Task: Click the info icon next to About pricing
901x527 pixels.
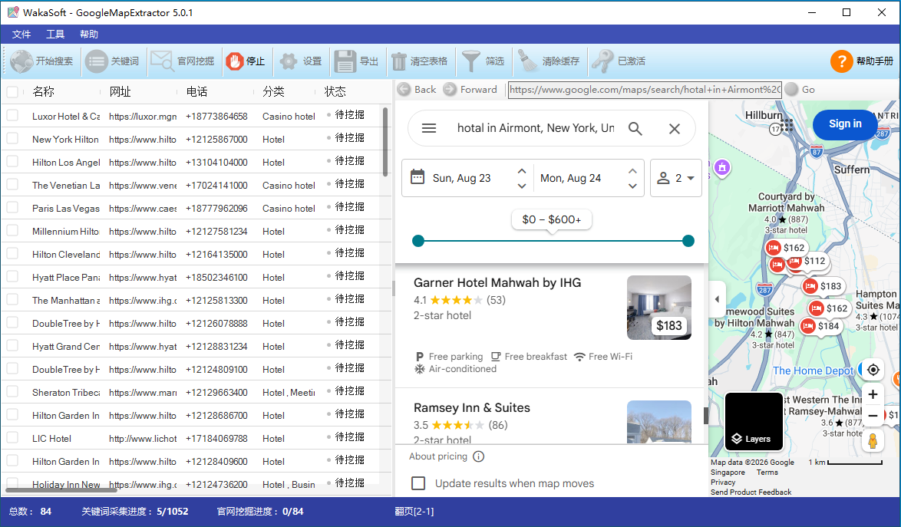Action: [x=478, y=456]
